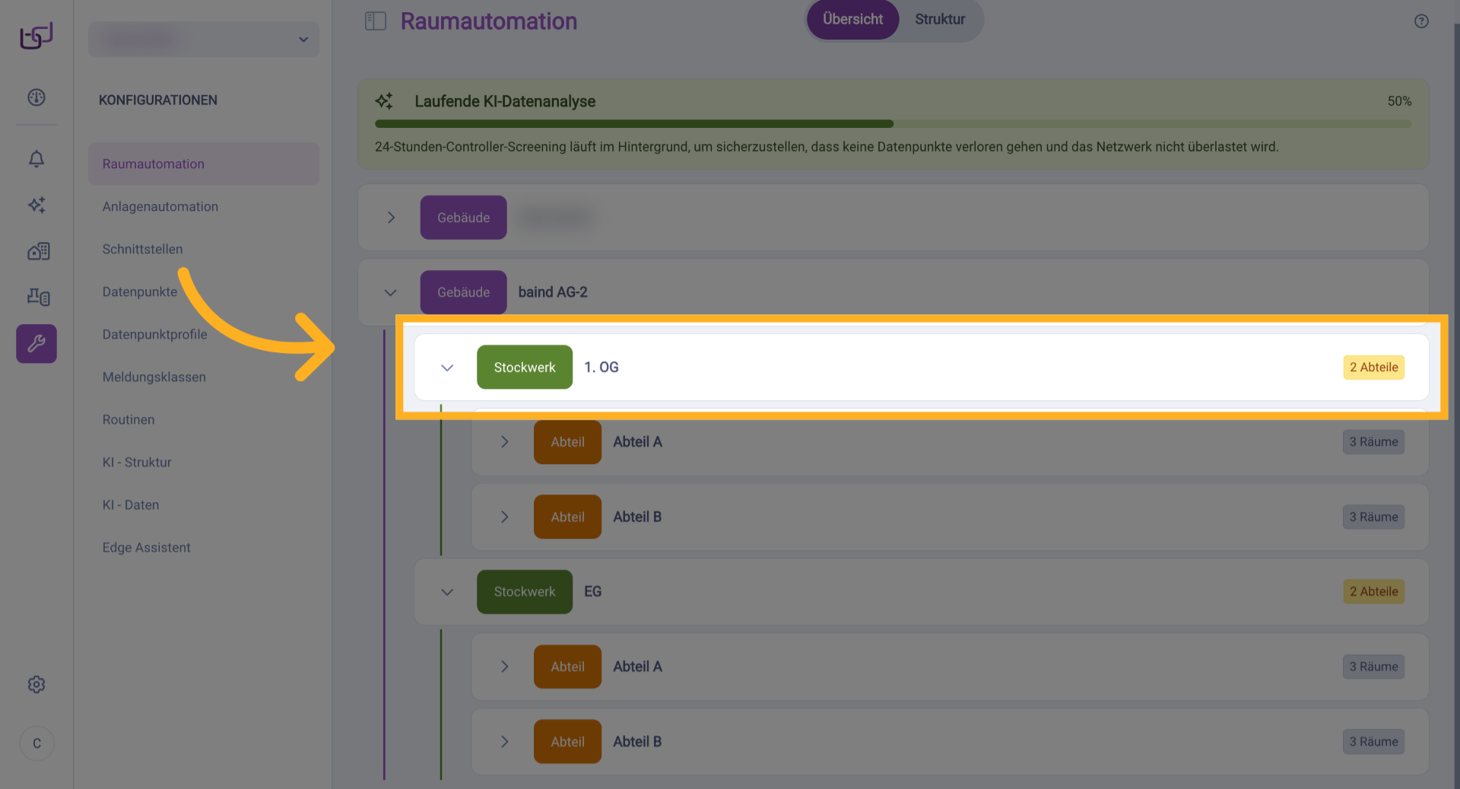1460x789 pixels.
Task: Open the wrench configuration icon
Action: coord(36,344)
